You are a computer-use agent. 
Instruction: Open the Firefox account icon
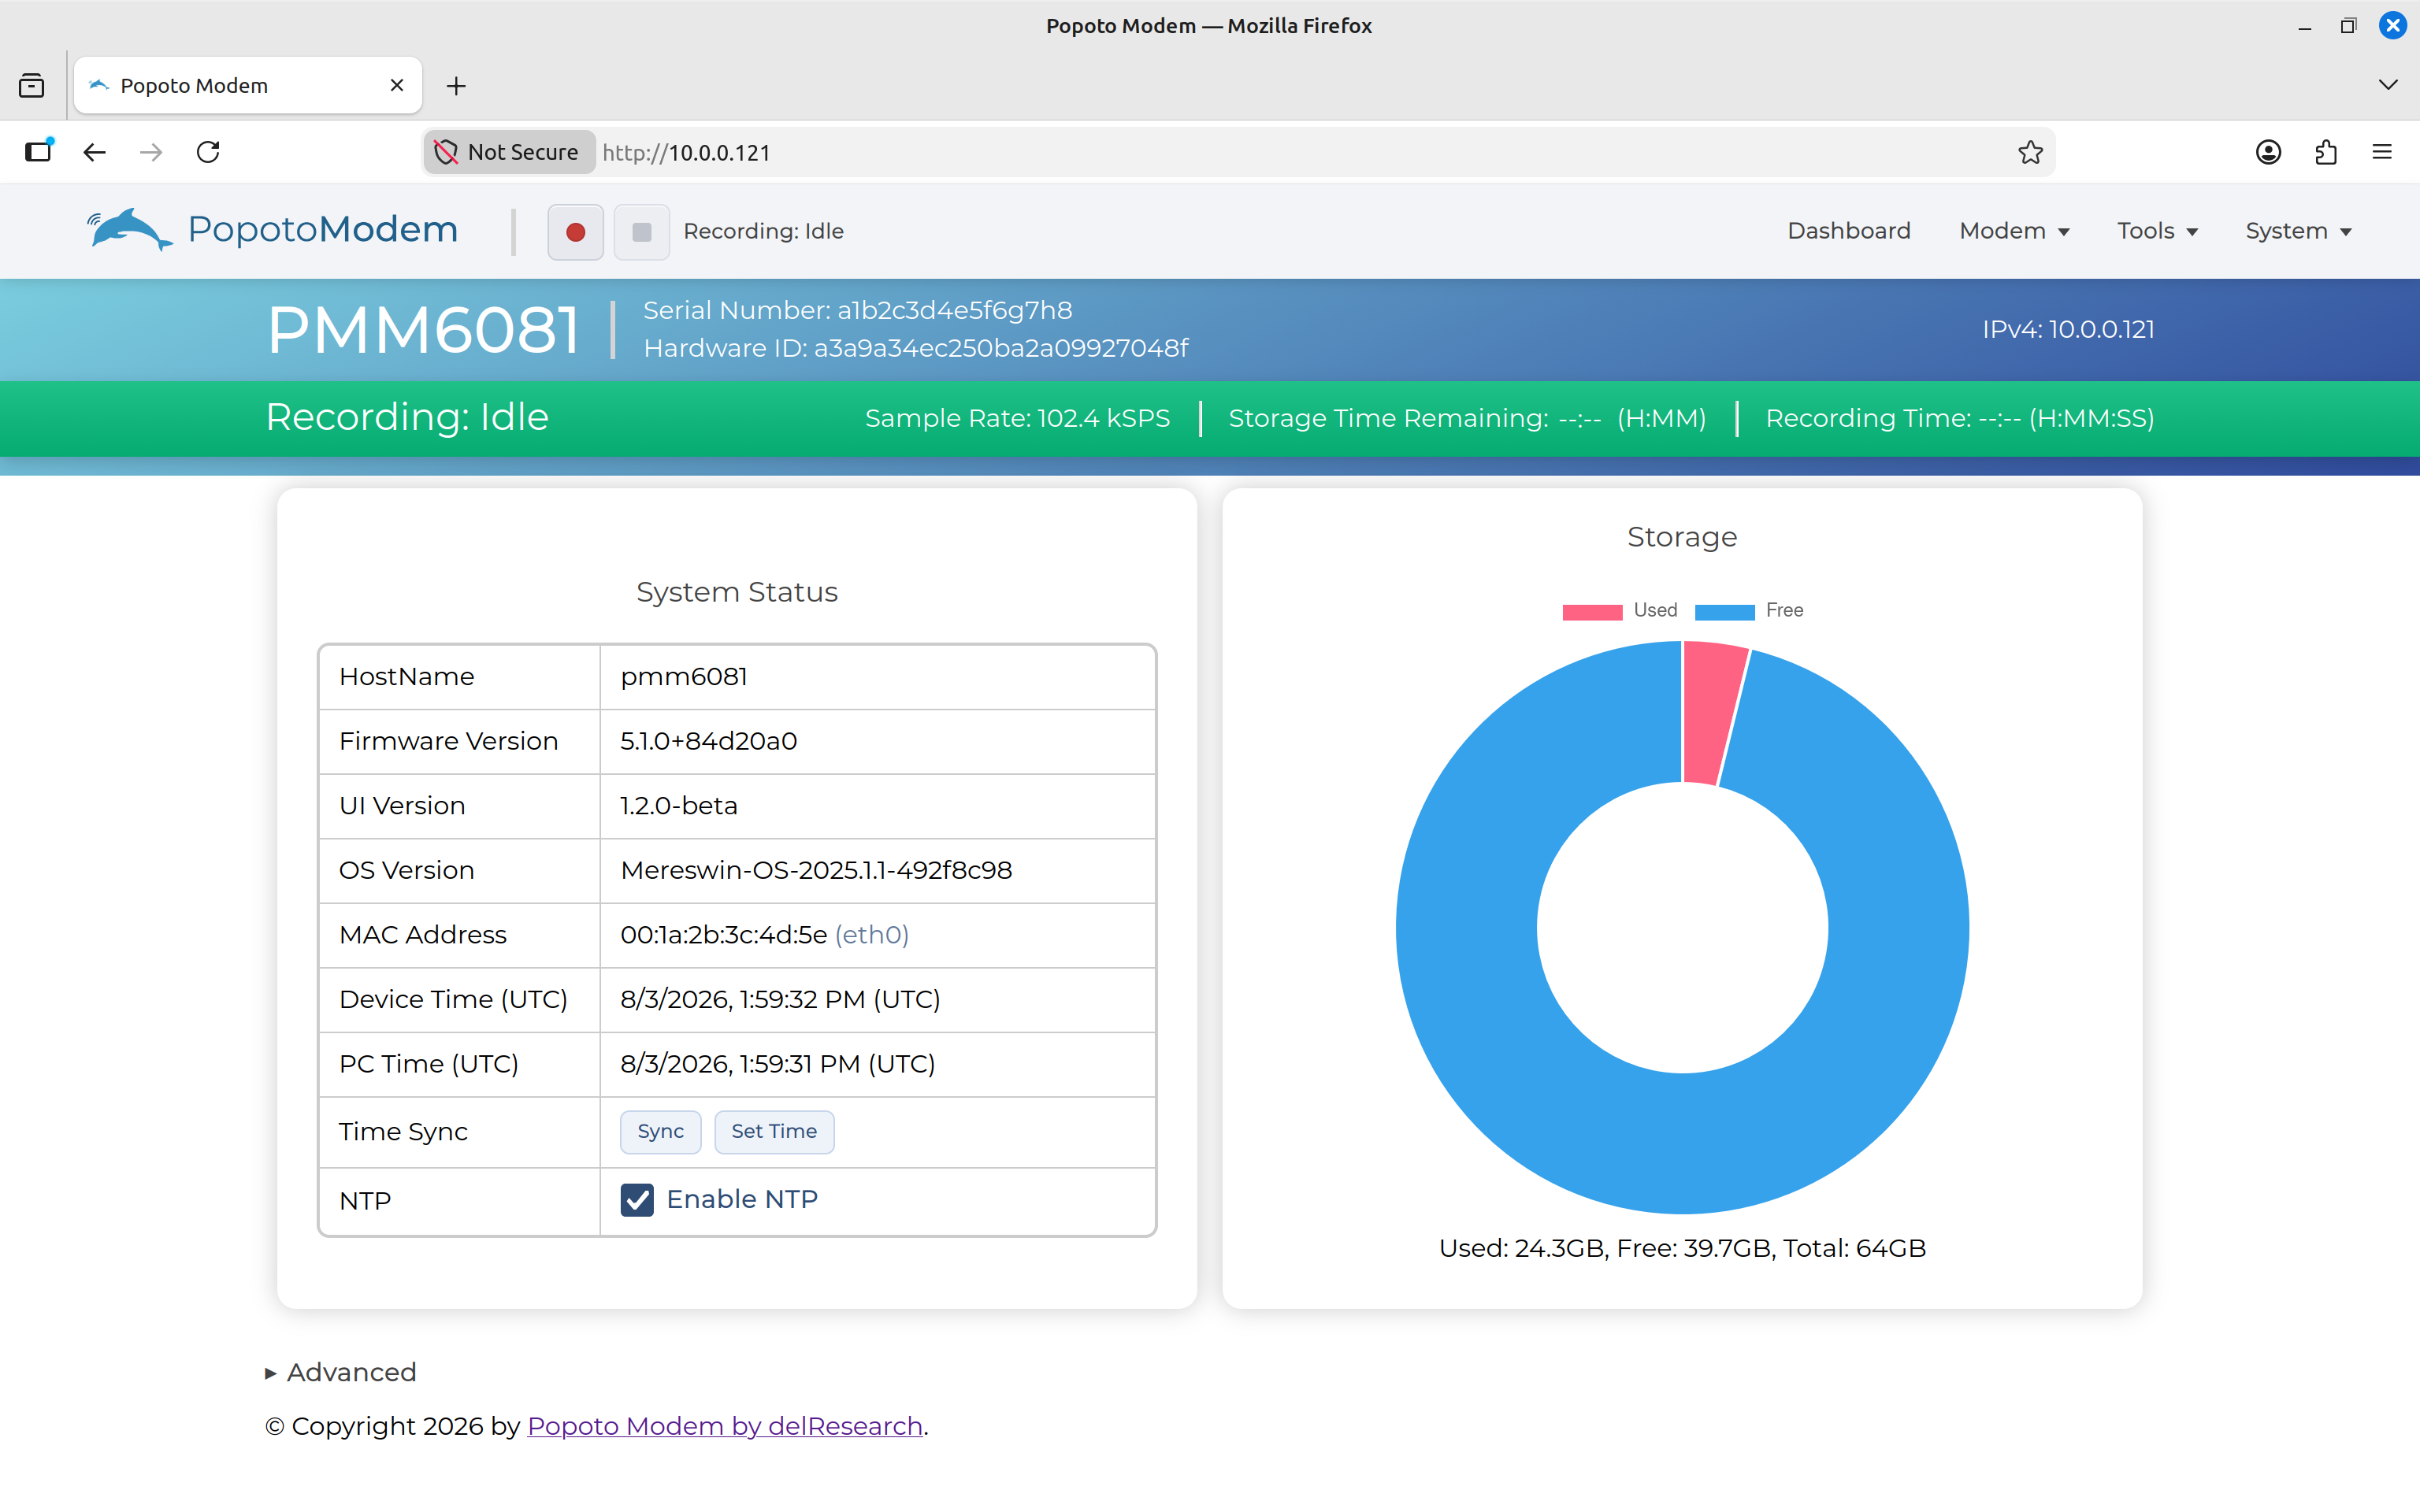click(2268, 152)
